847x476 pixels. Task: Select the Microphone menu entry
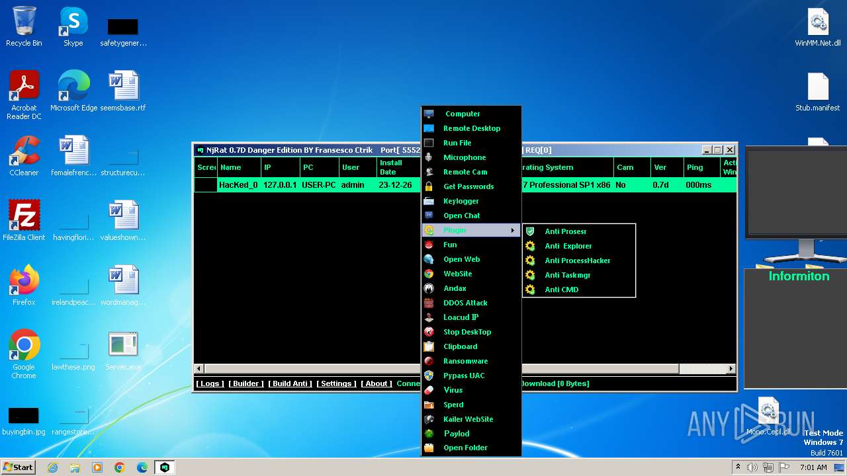471,157
